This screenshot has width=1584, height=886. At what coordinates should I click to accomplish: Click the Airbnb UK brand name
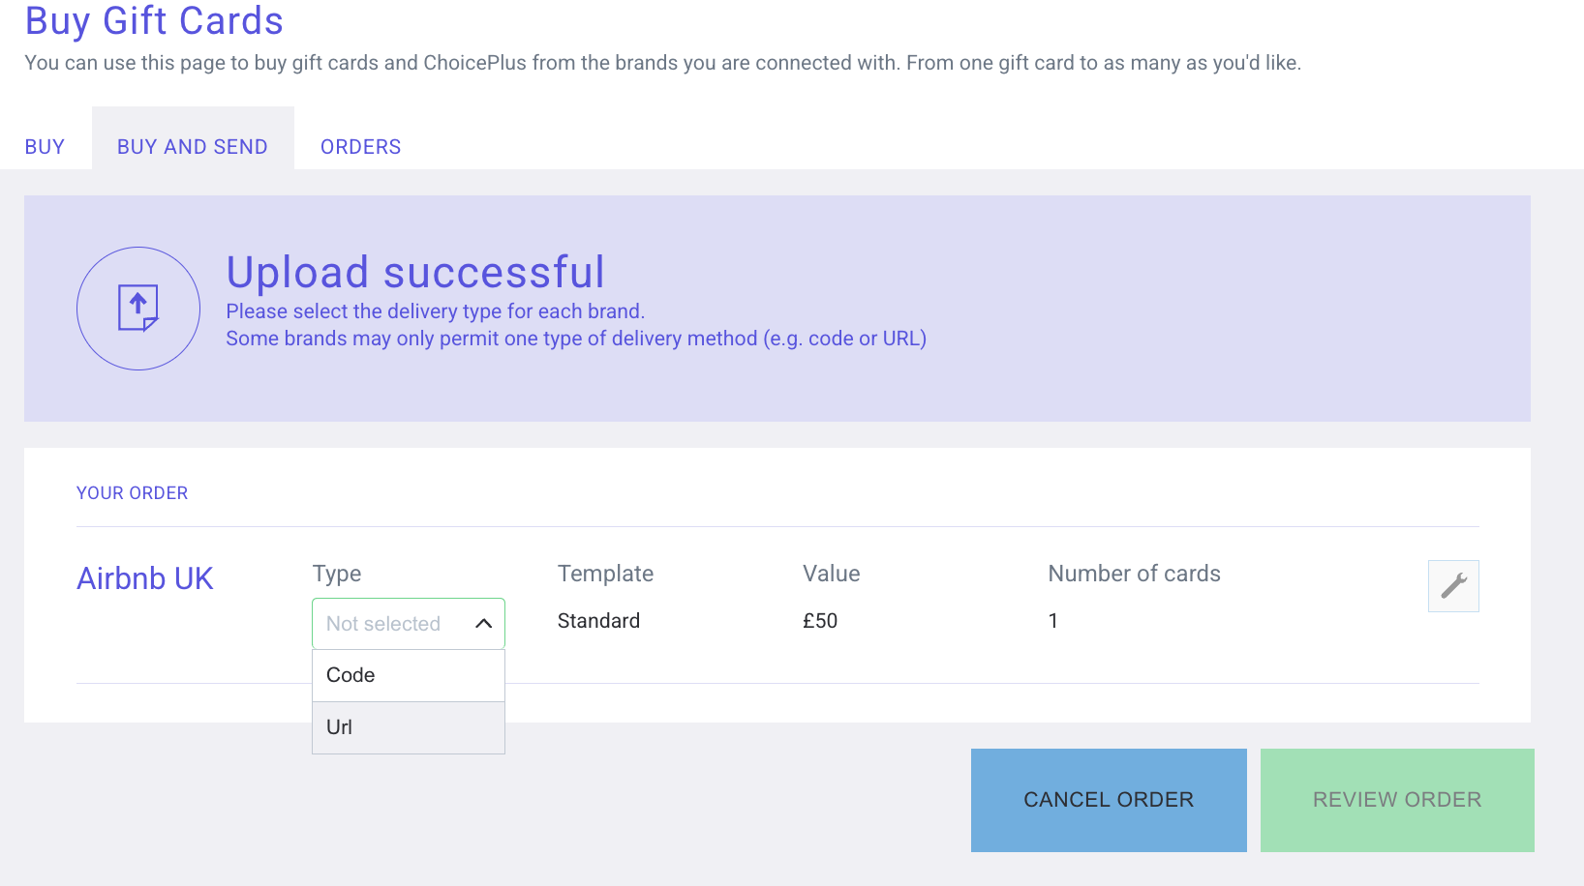click(x=145, y=578)
